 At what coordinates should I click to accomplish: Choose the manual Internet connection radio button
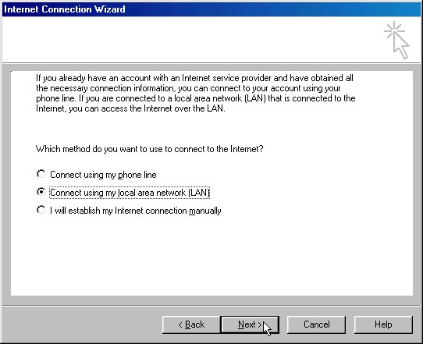41,210
